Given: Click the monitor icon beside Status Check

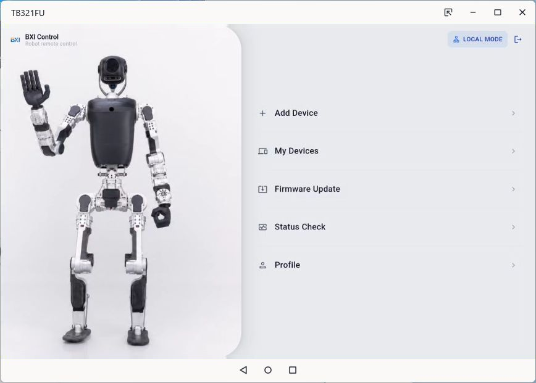Looking at the screenshot, I should pos(262,227).
